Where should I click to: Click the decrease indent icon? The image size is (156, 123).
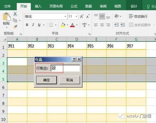(x=117, y=25)
